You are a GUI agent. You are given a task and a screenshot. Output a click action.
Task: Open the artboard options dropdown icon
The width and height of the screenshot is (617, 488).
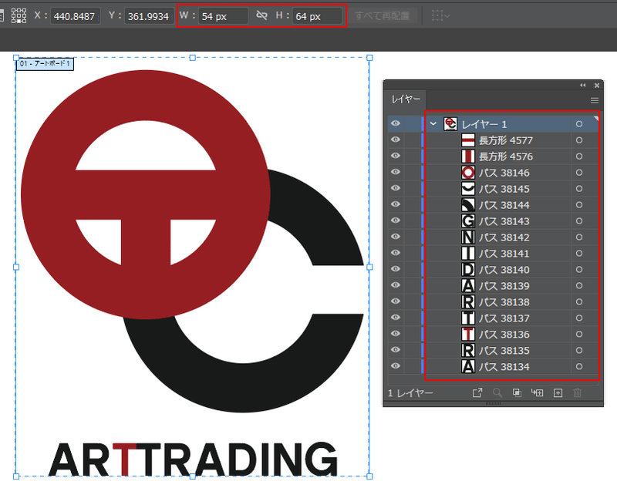[x=440, y=15]
